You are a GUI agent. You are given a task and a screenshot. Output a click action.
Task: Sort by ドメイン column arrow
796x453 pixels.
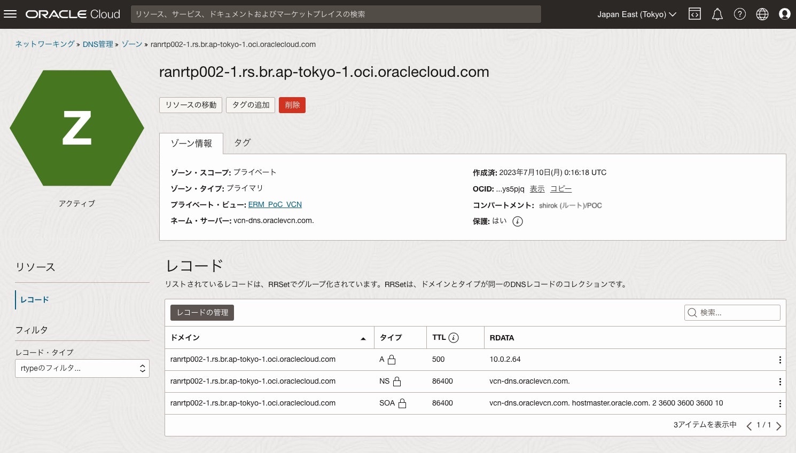(x=363, y=338)
